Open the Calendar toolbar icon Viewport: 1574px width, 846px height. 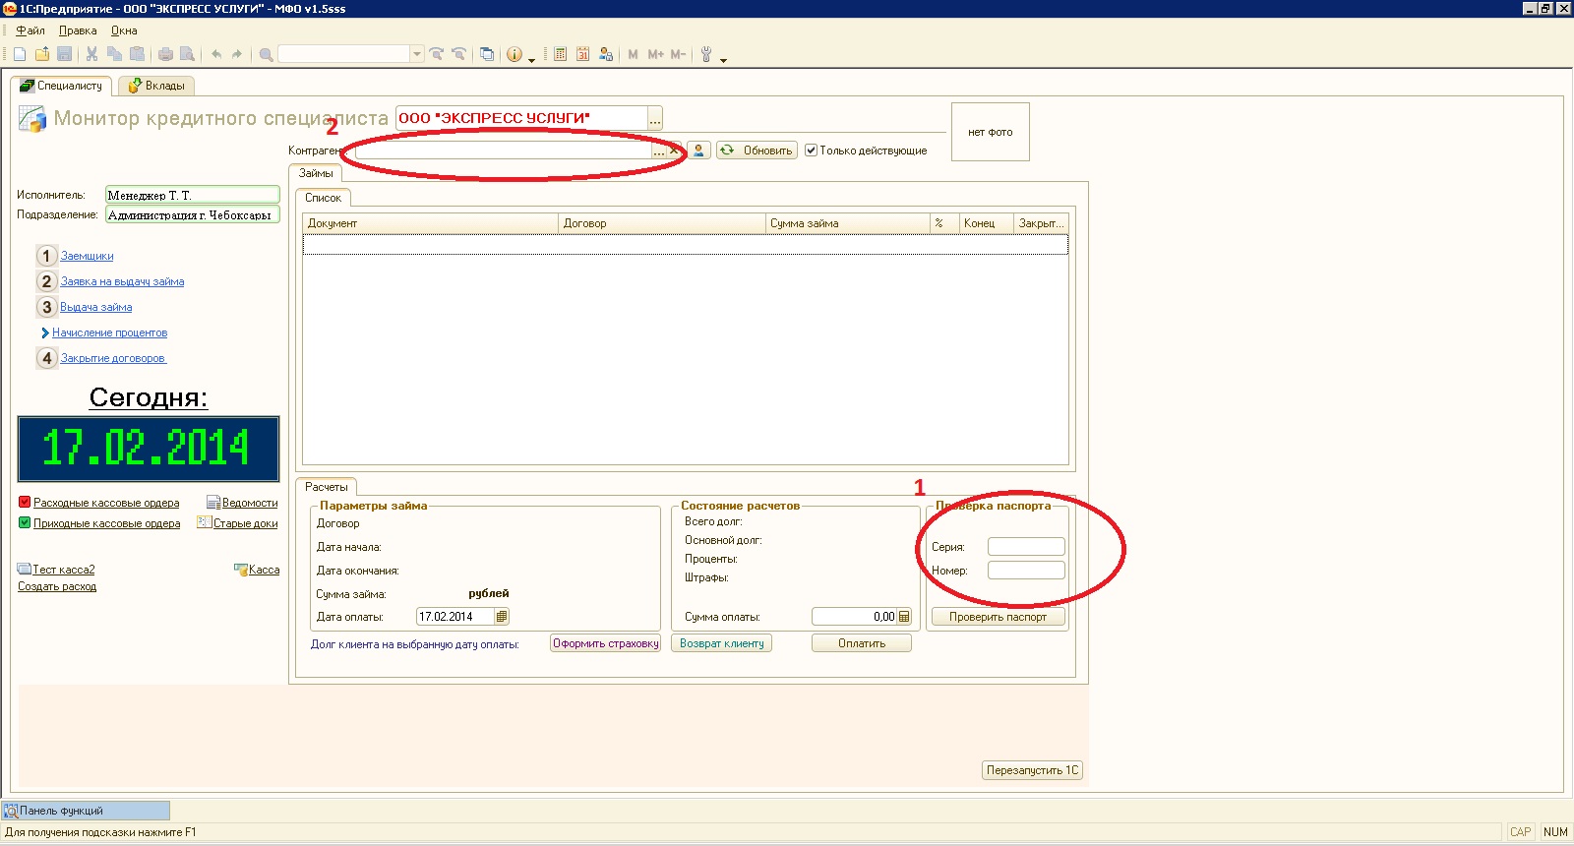pos(582,54)
